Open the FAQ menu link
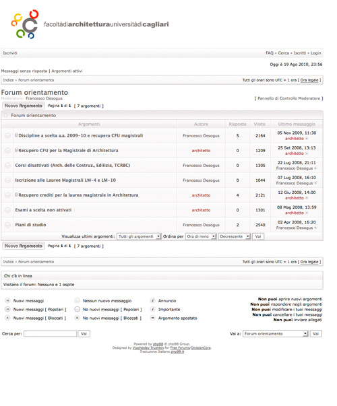 click(270, 53)
